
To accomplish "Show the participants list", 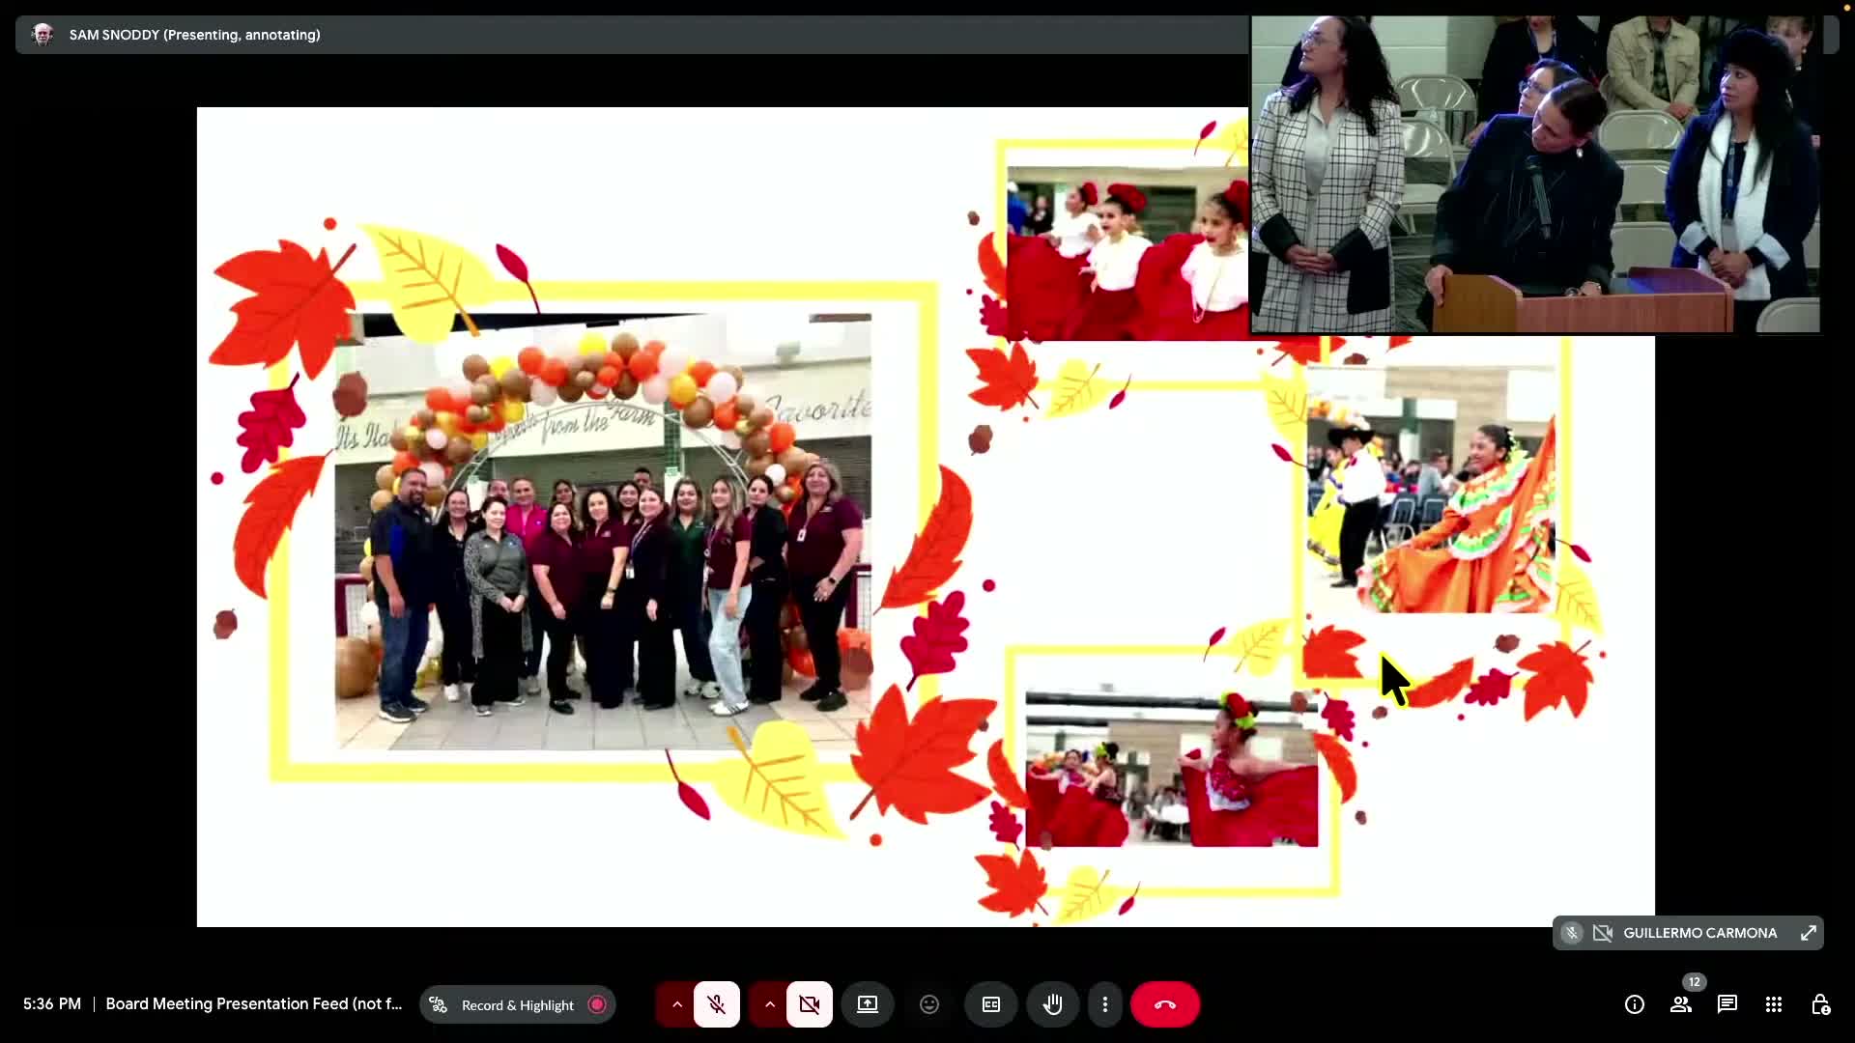I will click(1681, 1004).
